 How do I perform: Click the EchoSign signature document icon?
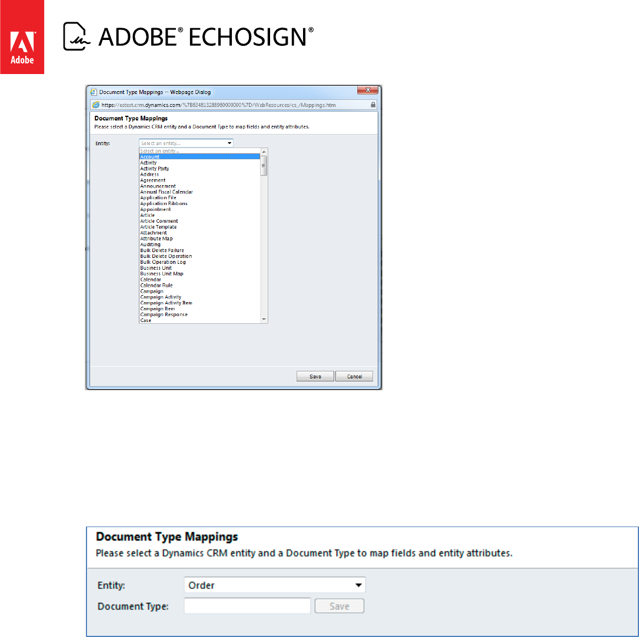tap(76, 36)
